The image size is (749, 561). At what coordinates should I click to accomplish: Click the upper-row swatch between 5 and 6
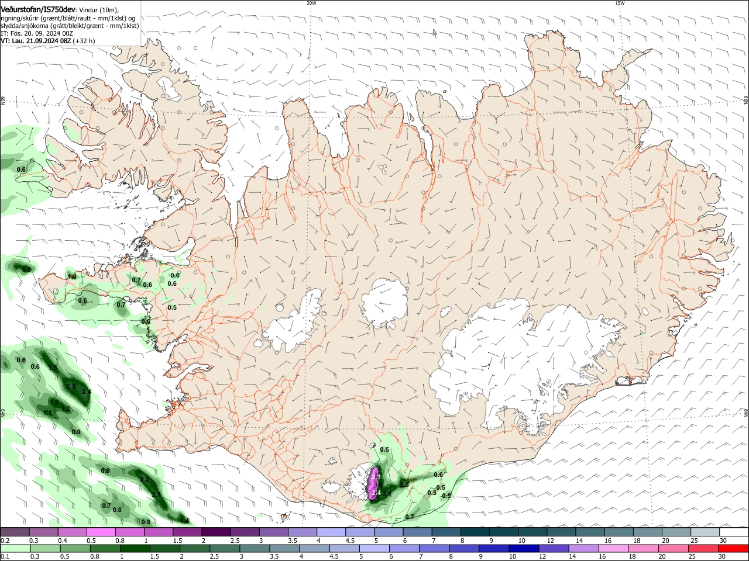[x=388, y=532]
